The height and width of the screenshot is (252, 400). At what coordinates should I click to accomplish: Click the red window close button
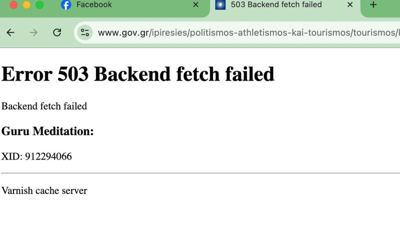click(x=14, y=4)
